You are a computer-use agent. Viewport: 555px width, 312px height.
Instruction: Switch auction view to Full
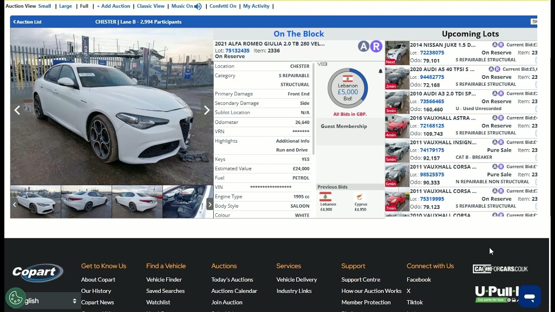pos(84,6)
